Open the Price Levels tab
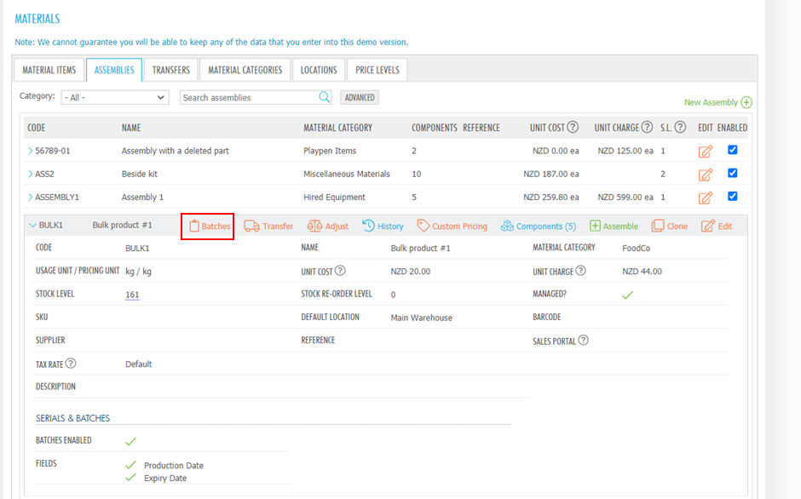The image size is (801, 499). coord(377,70)
